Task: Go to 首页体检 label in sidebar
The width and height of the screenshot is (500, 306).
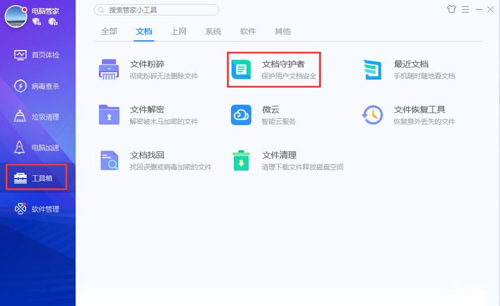Action: pos(46,55)
